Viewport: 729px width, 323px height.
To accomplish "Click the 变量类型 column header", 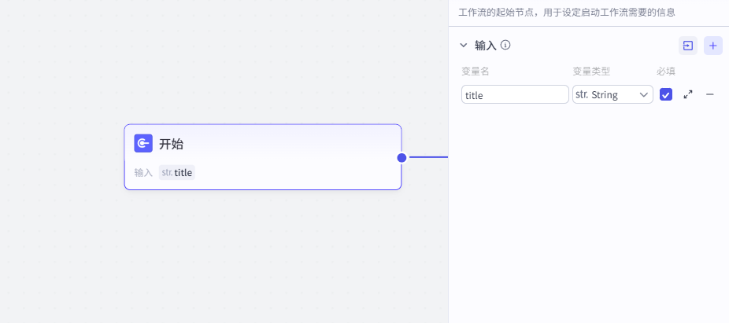I will (591, 72).
